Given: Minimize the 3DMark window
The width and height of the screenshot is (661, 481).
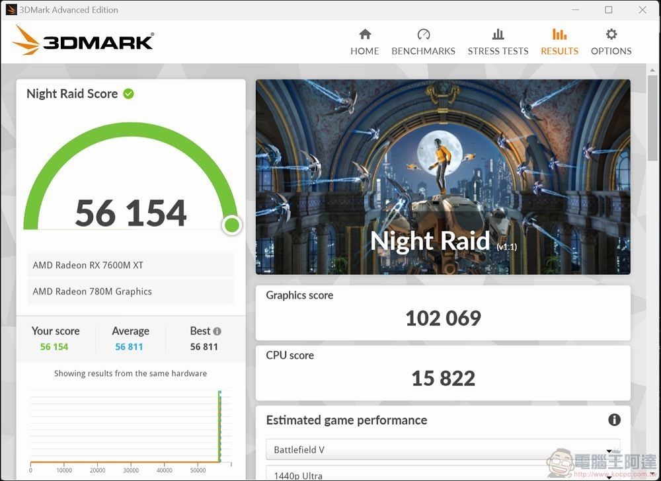Looking at the screenshot, I should tap(576, 10).
